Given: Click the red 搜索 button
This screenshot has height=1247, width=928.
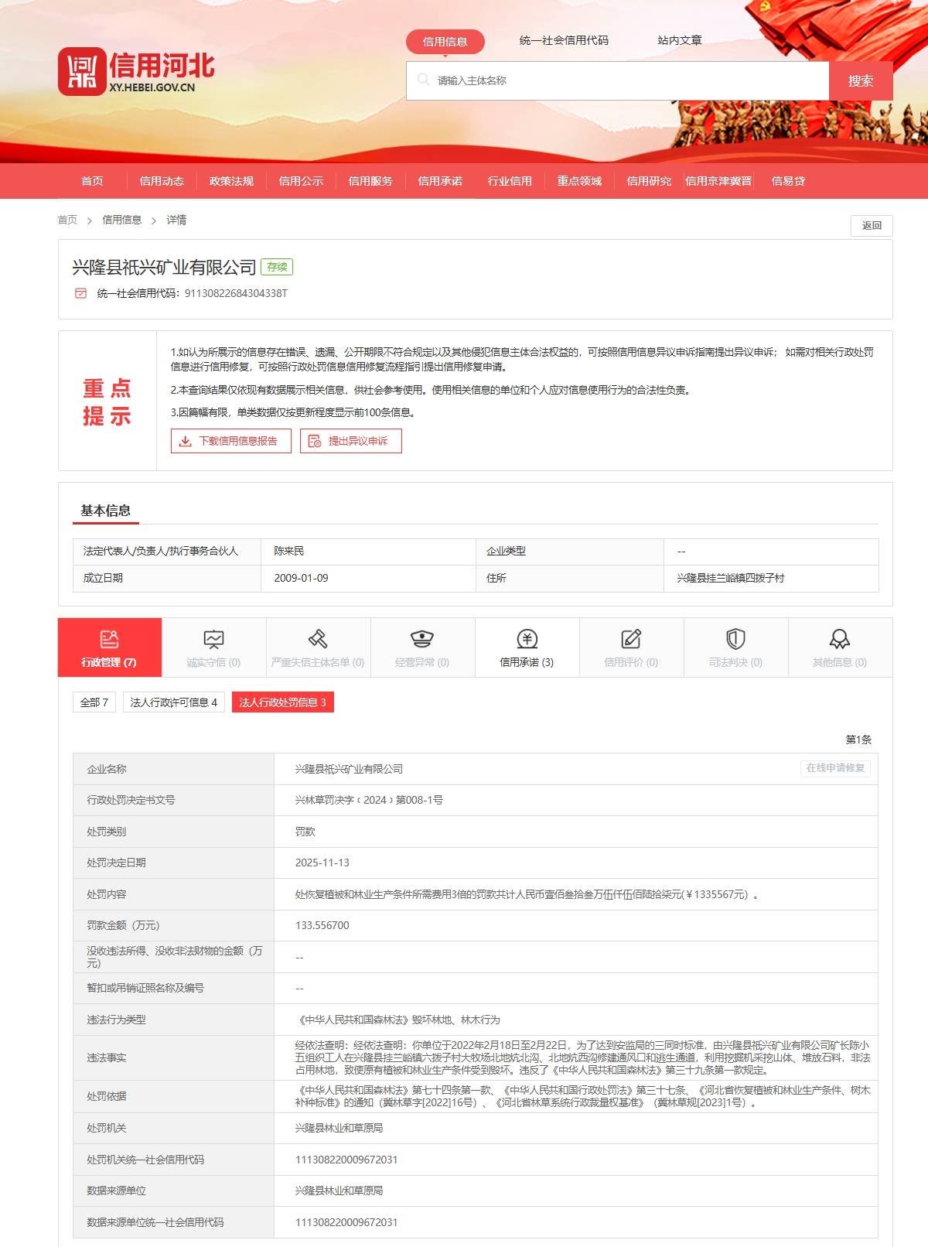Looking at the screenshot, I should tap(861, 80).
